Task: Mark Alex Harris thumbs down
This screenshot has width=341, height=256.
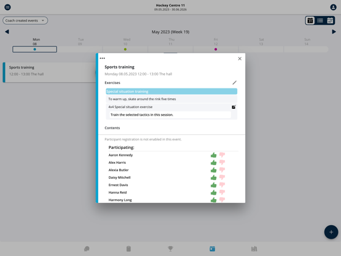Action: [x=222, y=163]
